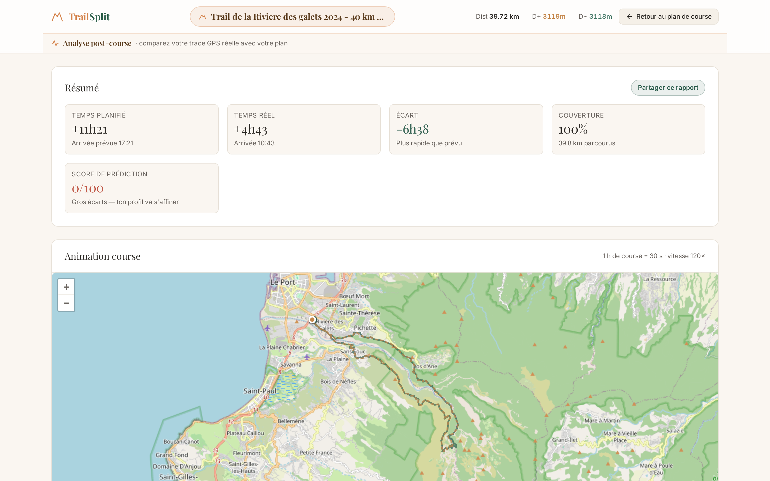The width and height of the screenshot is (770, 481).
Task: Click the Saint-Paul label on the map
Action: (260, 391)
